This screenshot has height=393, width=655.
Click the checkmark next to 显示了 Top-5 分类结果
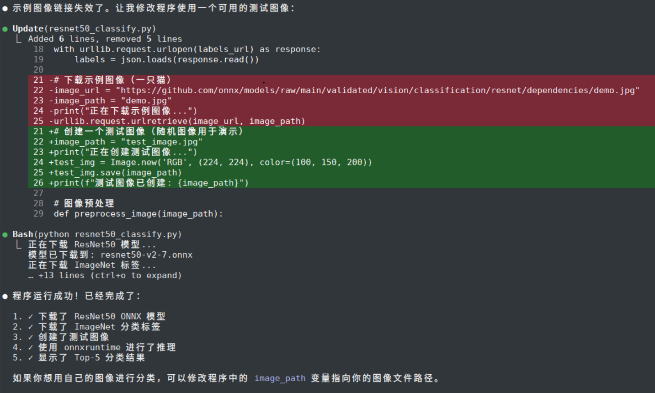[x=31, y=357]
